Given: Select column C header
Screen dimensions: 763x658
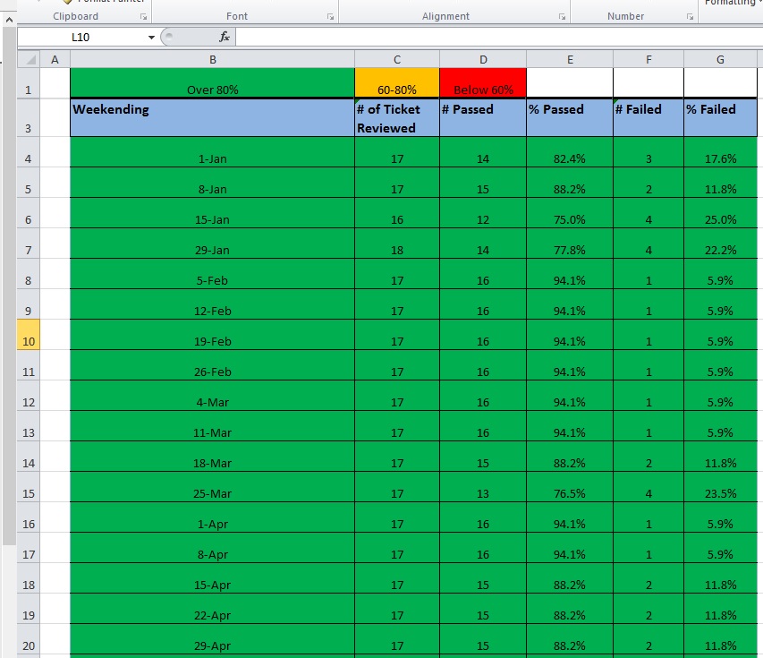Looking at the screenshot, I should [x=397, y=59].
